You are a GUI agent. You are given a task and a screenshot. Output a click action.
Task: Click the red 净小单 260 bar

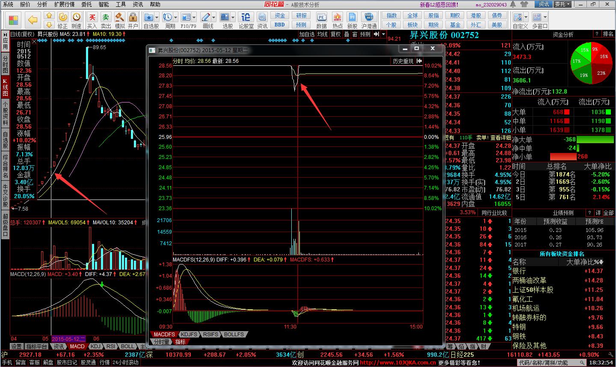point(563,156)
